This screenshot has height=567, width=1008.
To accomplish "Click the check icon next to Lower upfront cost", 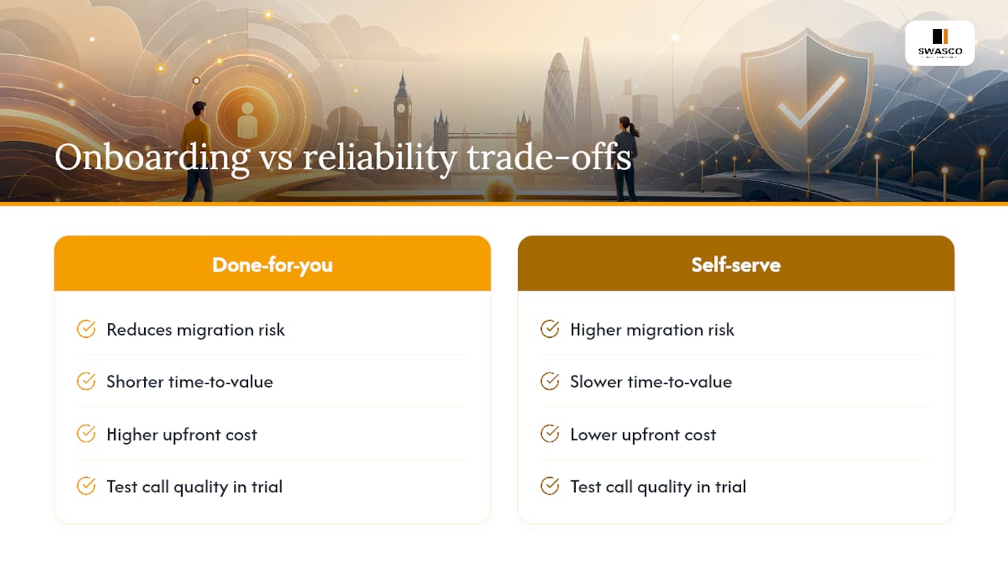I will coord(550,434).
